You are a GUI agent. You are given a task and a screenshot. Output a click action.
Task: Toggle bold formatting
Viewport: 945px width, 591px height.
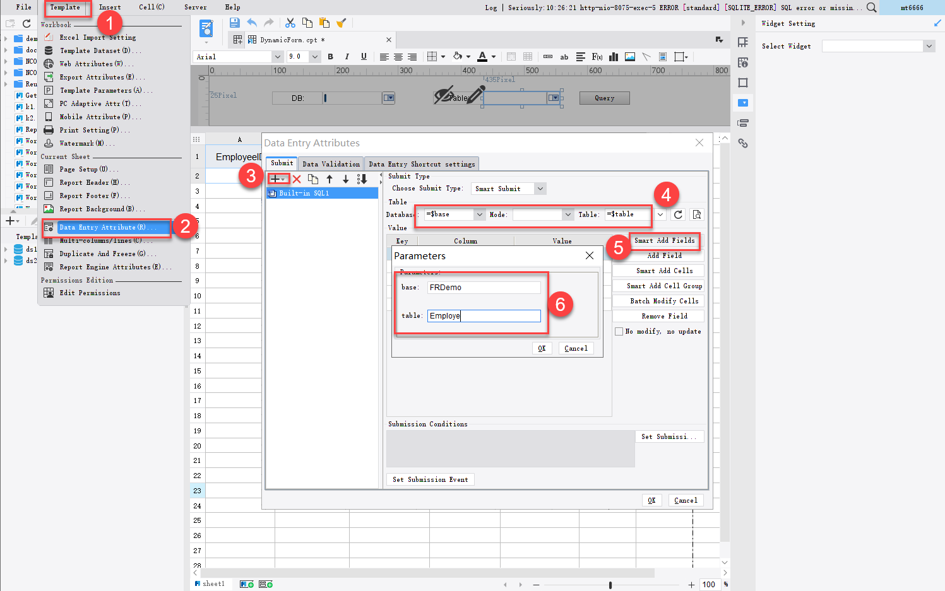[330, 56]
